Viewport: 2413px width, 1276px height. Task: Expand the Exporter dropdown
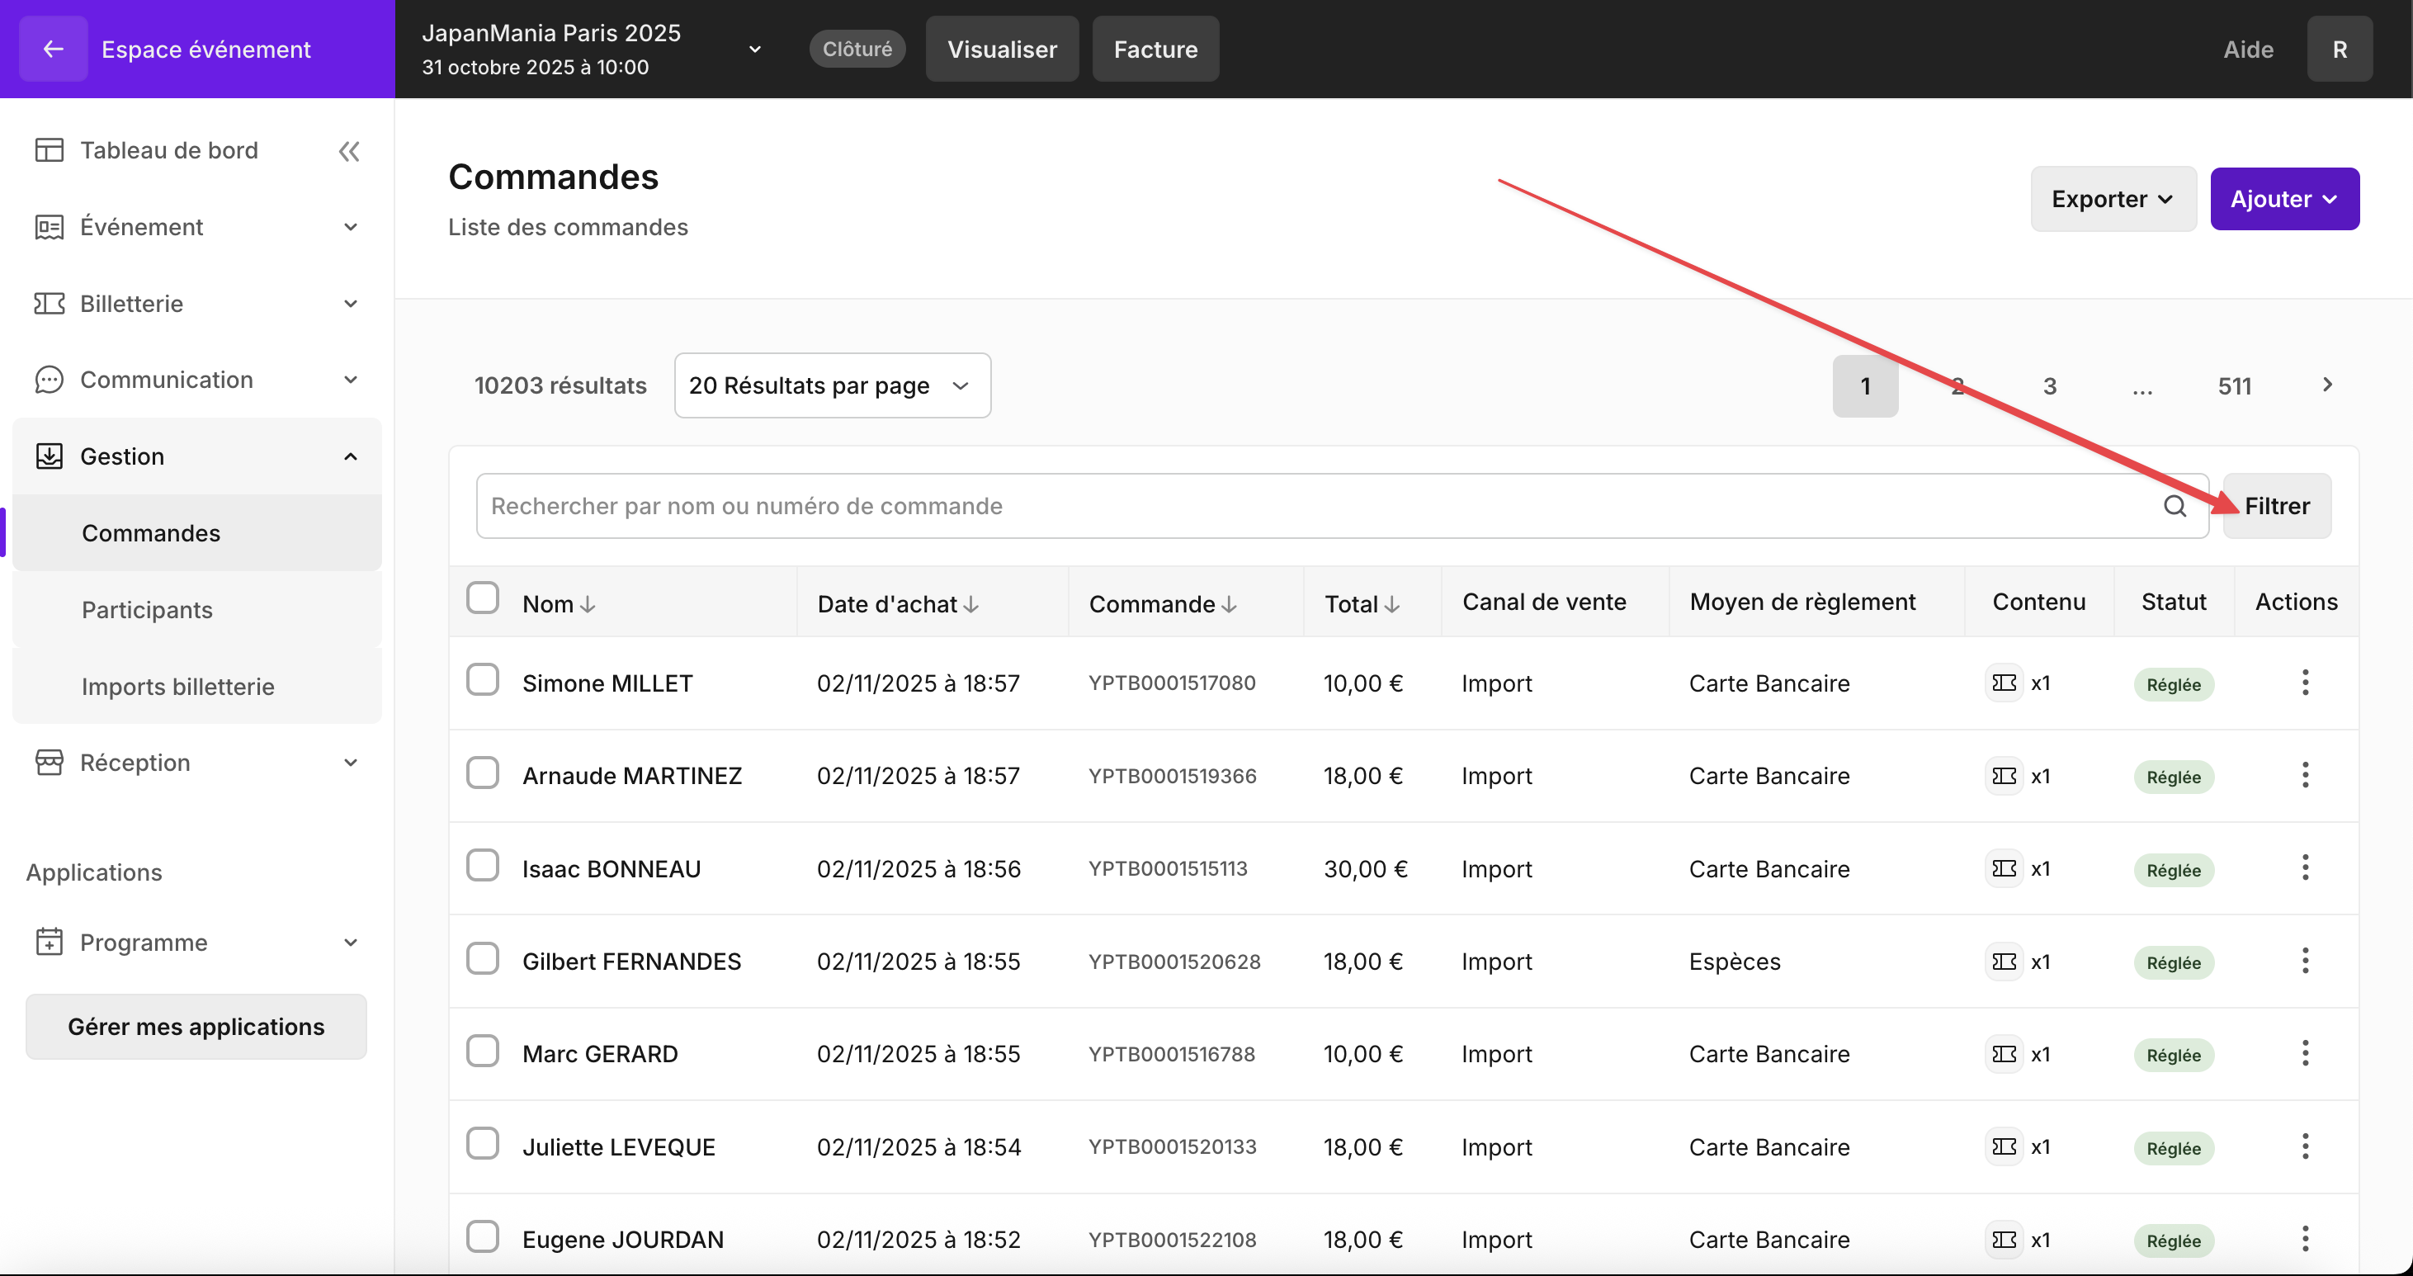tap(2113, 199)
